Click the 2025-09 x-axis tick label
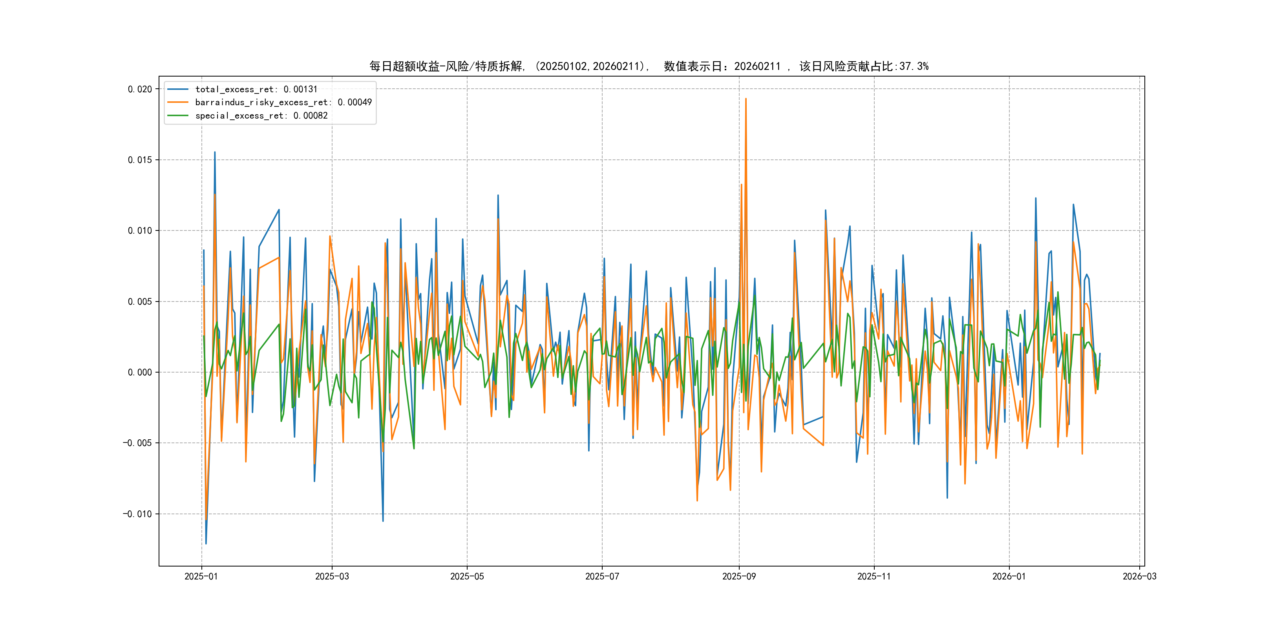 739,577
